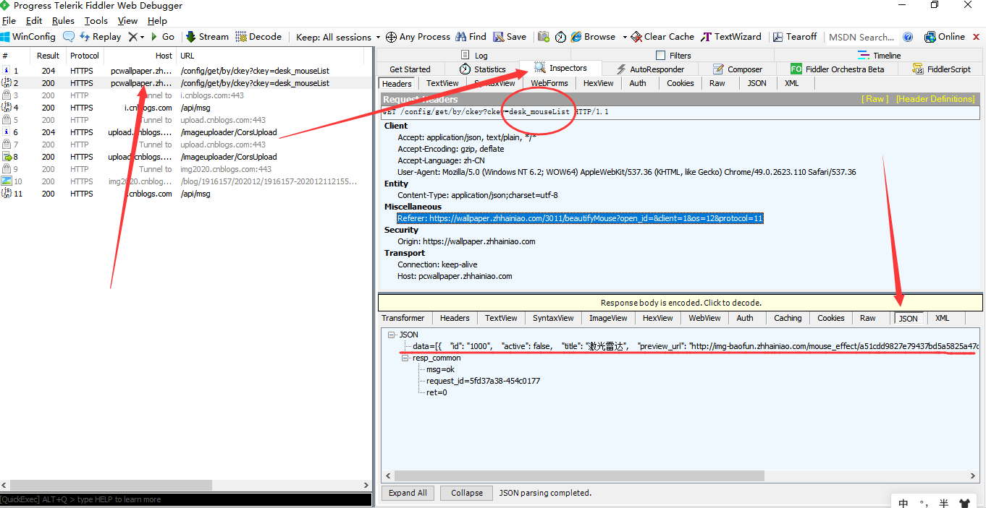Select response Transformer tab
The height and width of the screenshot is (508, 986).
(x=403, y=318)
